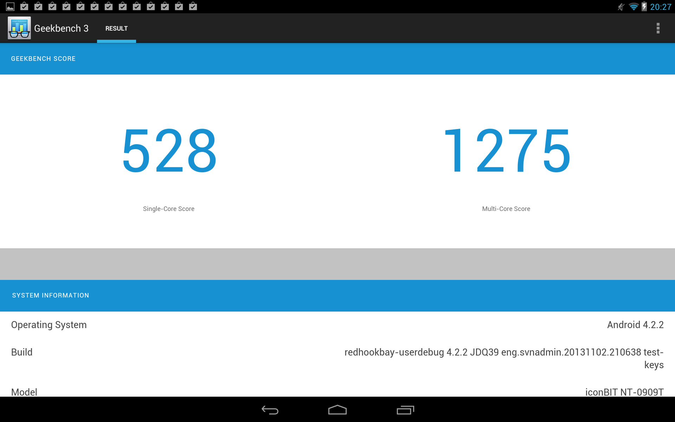
Task: Tap the battery charging status icon
Action: tap(644, 7)
